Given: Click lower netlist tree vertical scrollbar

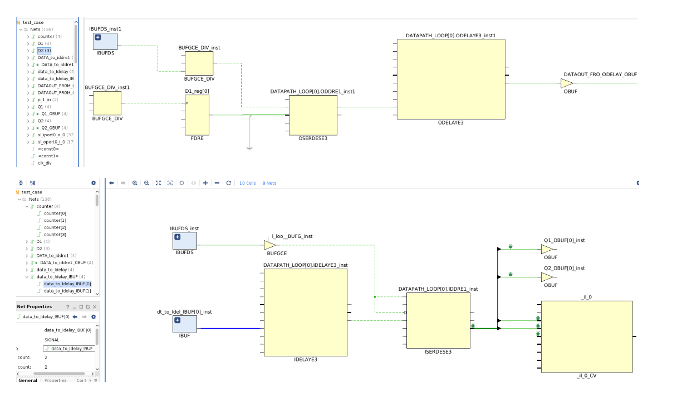Looking at the screenshot, I should point(97,201).
